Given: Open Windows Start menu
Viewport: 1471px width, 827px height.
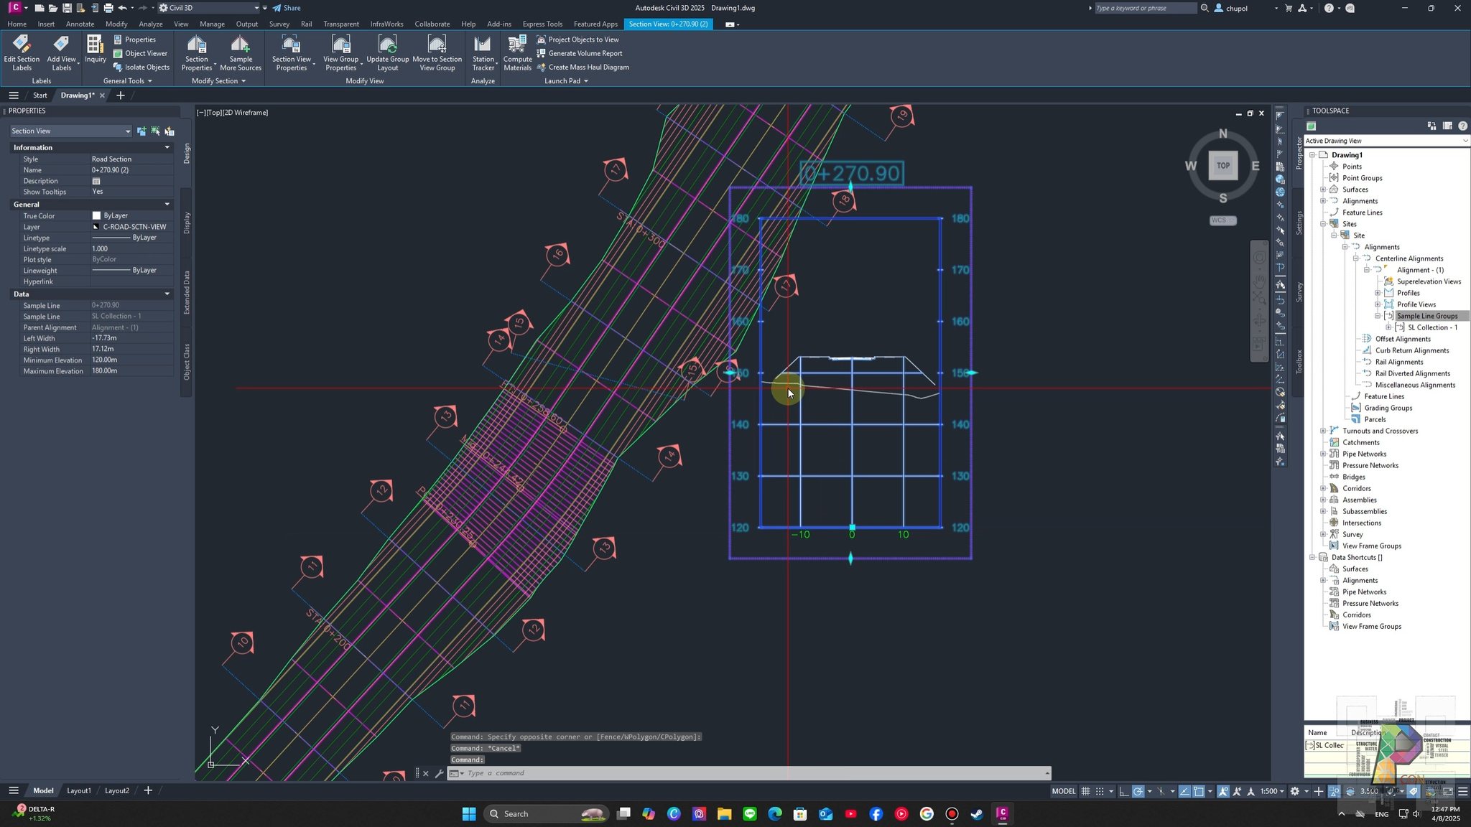Looking at the screenshot, I should pos(469,813).
